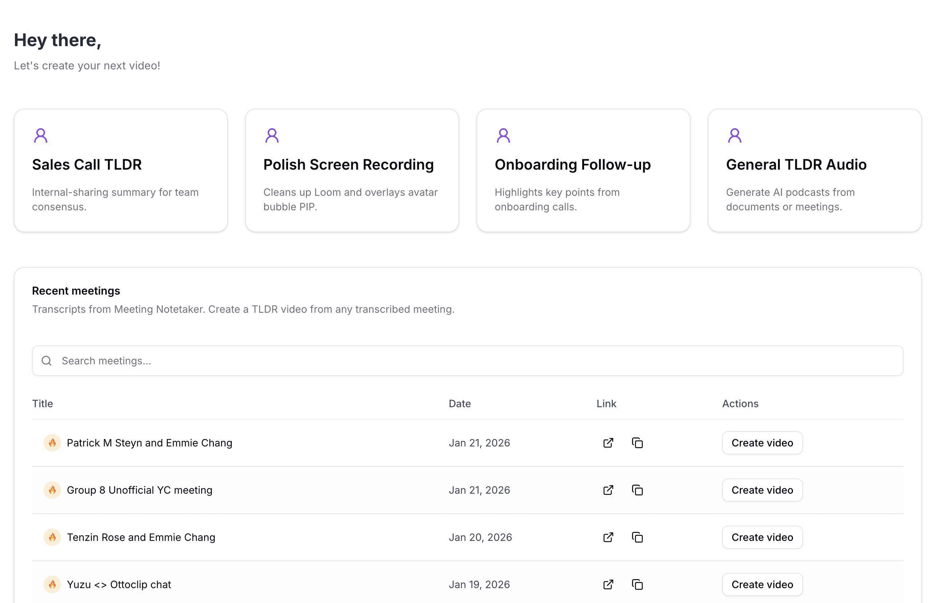Open the Tenzin Rose and Emmie Chang meeting title

tap(141, 537)
